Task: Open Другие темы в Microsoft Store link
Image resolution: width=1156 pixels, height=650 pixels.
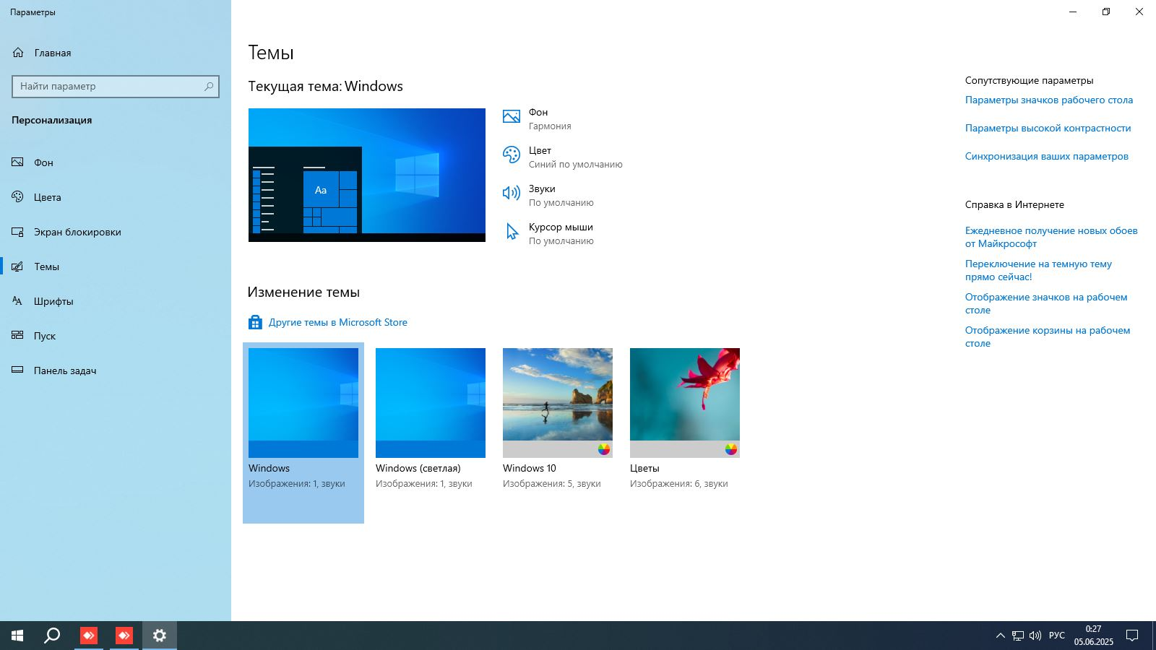Action: pos(338,322)
